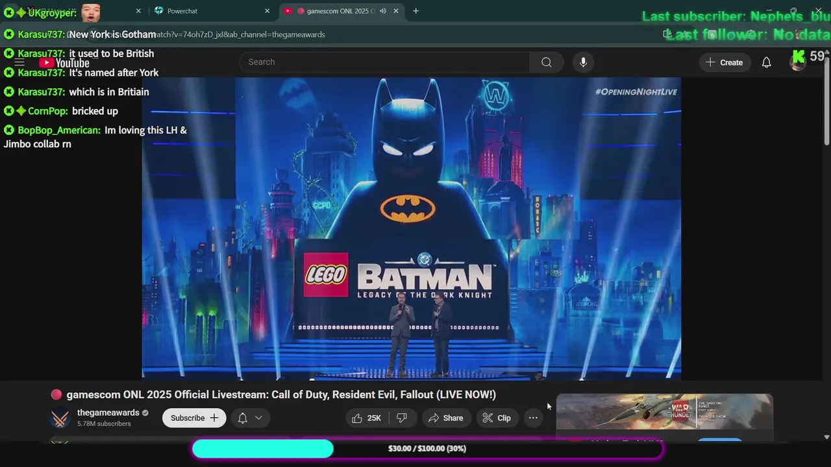Image resolution: width=831 pixels, height=467 pixels.
Task: Click chat message 'it used to be British'
Action: (x=112, y=54)
